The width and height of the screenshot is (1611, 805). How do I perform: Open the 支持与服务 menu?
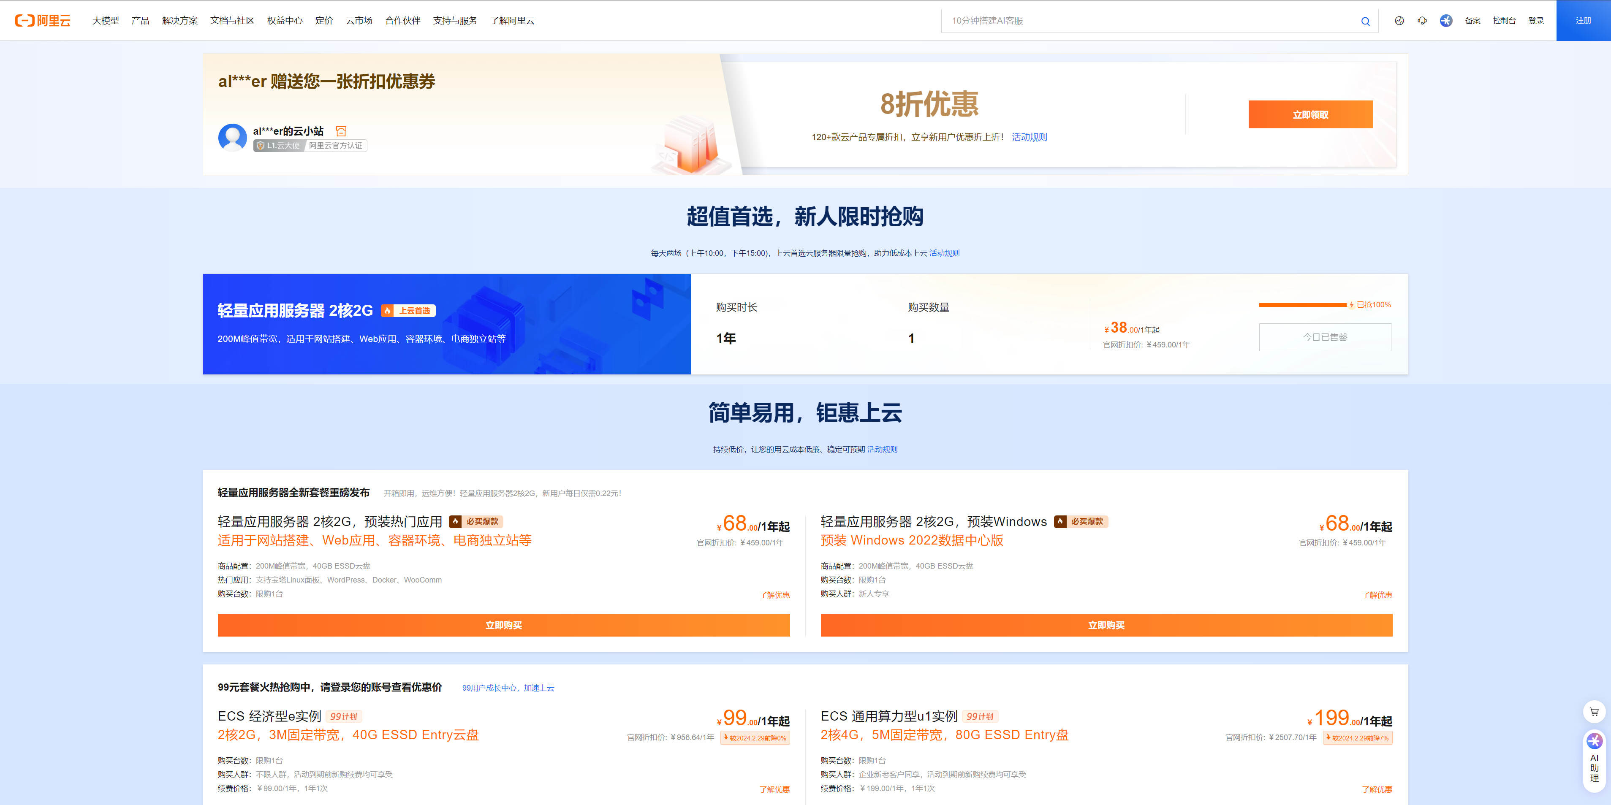455,21
